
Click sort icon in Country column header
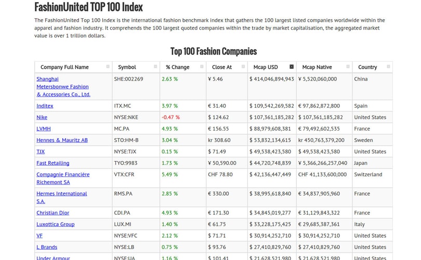pyautogui.click(x=388, y=67)
